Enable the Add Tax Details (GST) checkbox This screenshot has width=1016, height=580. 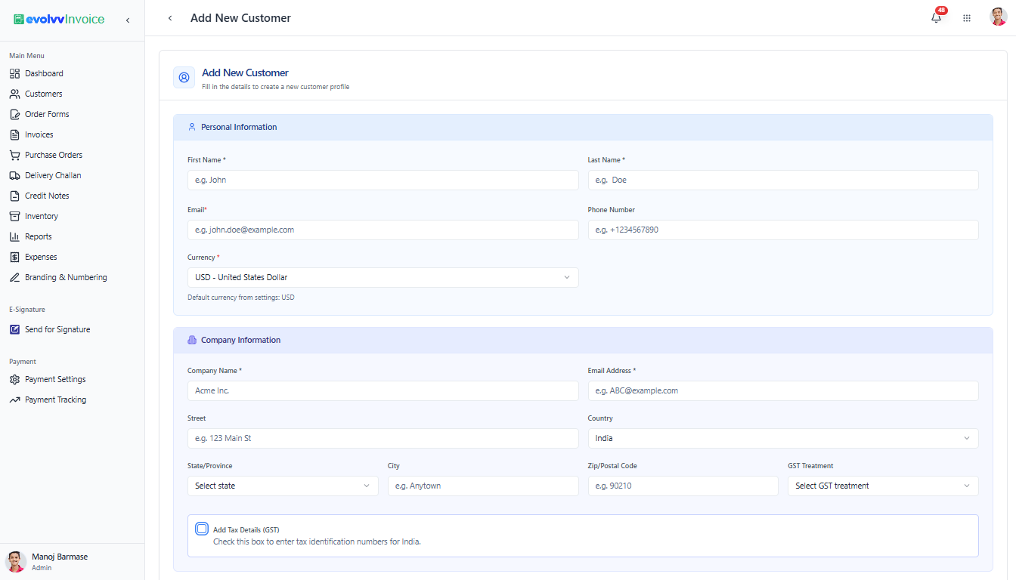(x=202, y=529)
